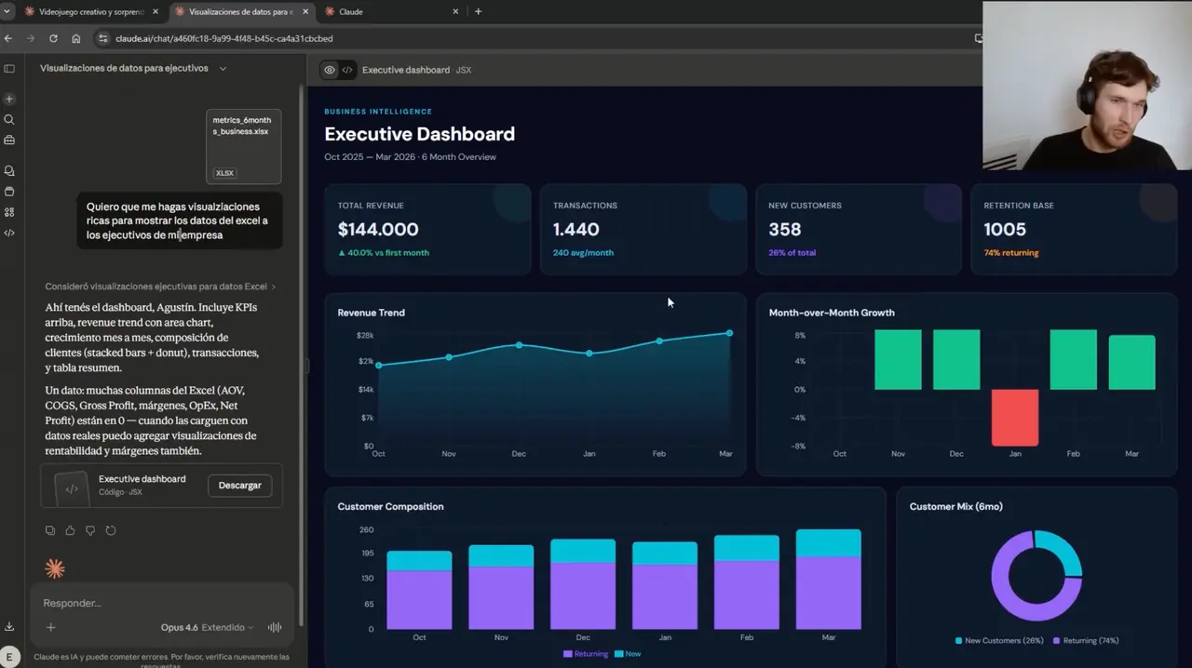Open chat title dropdown chevron
Screen dimensions: 1192x668
tap(223, 69)
